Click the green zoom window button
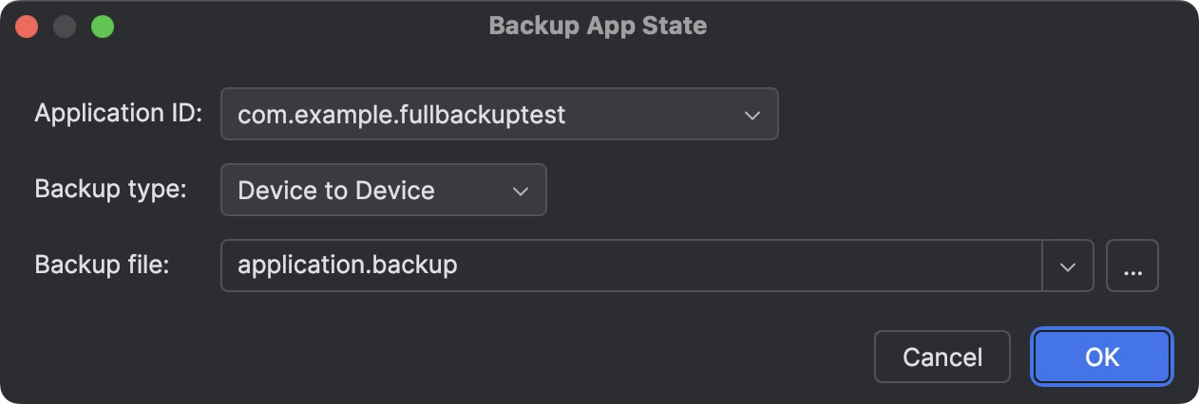Screen dimensions: 1199x404 pyautogui.click(x=103, y=27)
